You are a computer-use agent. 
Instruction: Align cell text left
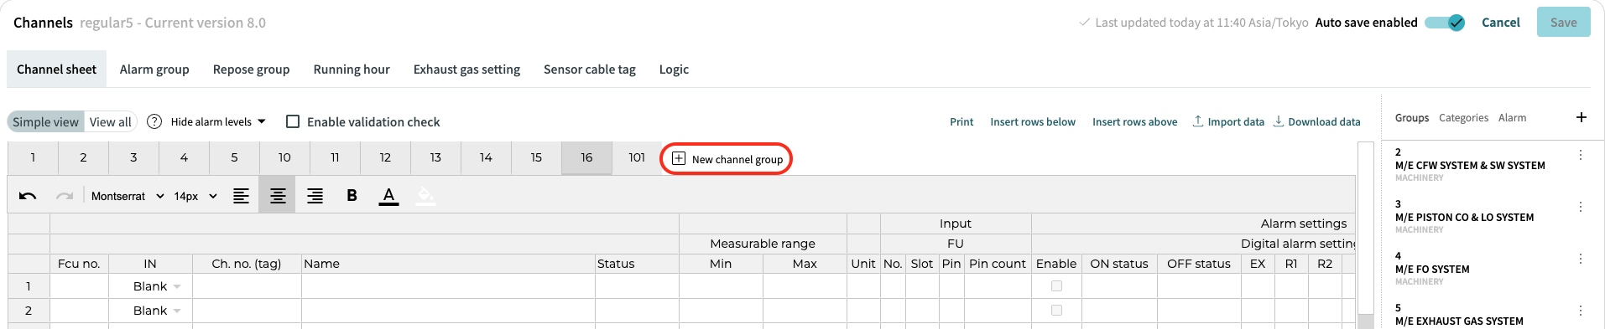(x=241, y=196)
